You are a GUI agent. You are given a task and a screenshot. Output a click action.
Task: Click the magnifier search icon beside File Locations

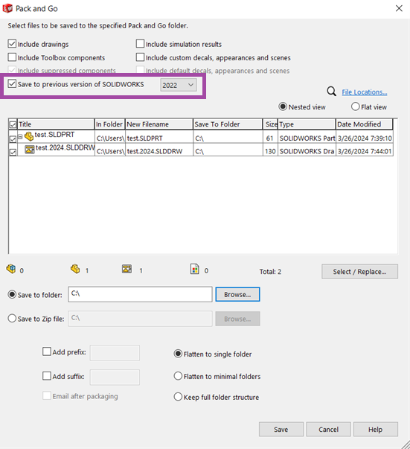[331, 92]
